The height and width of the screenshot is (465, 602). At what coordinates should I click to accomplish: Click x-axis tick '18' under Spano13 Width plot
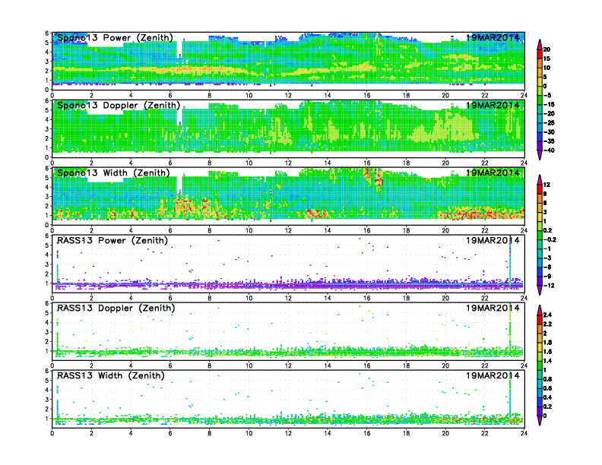click(406, 230)
